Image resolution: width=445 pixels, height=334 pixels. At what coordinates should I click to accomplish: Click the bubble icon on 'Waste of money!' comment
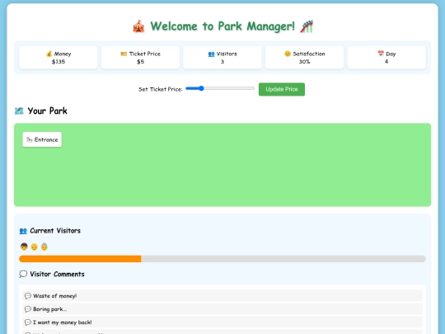28,296
